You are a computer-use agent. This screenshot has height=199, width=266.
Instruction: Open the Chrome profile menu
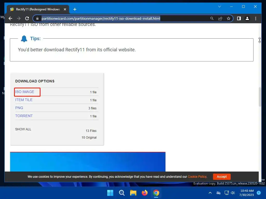[247, 18]
